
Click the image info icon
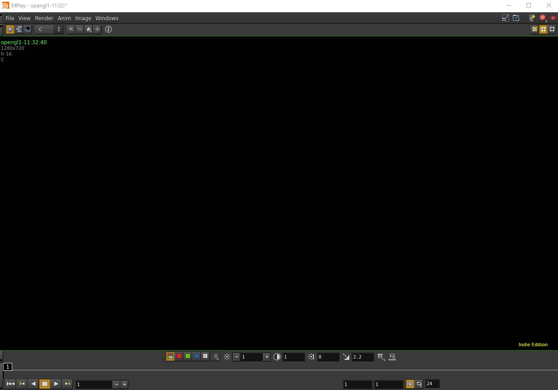click(109, 29)
